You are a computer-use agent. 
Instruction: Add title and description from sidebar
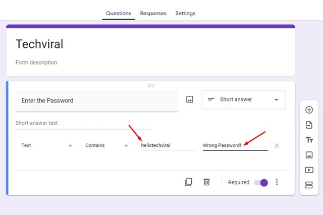click(x=309, y=140)
